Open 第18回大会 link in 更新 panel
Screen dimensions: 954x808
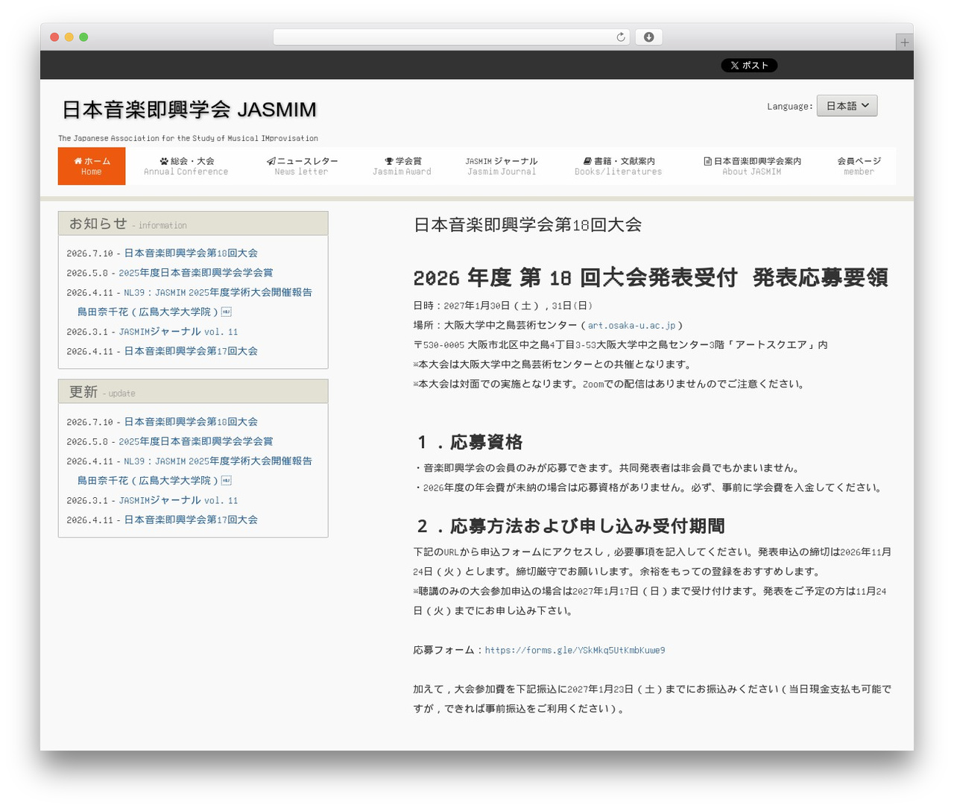(x=191, y=422)
